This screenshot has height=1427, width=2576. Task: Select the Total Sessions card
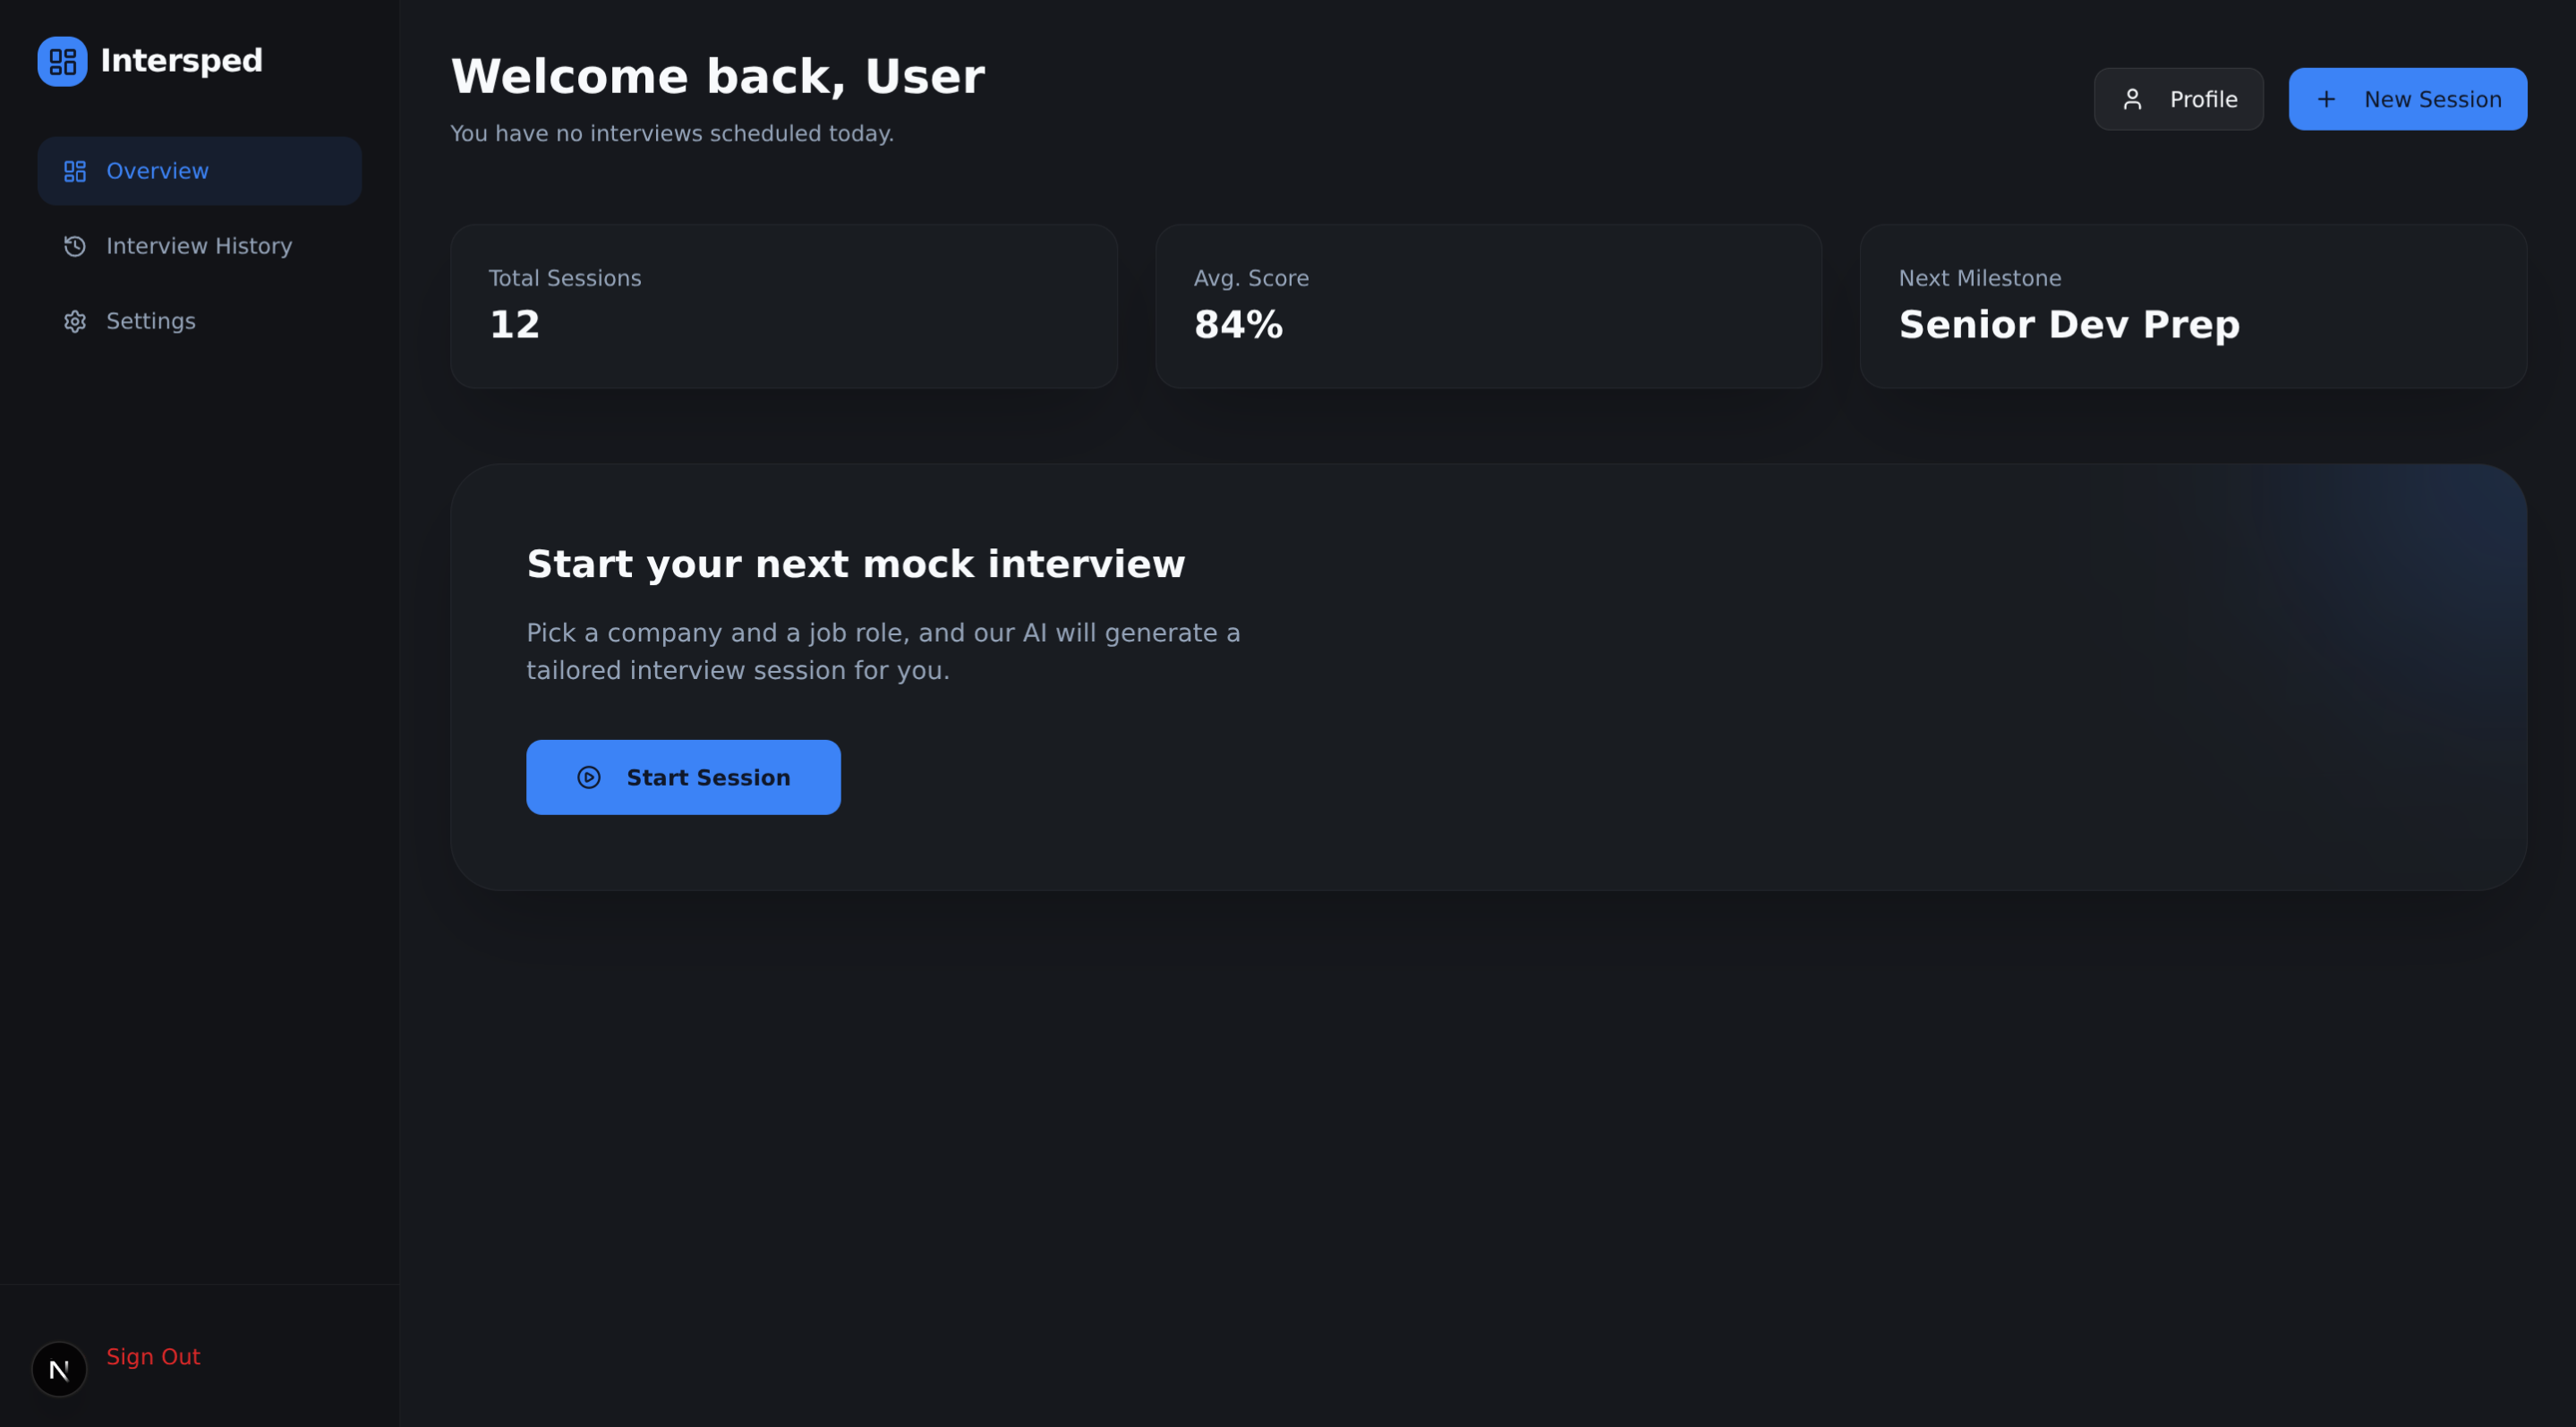783,306
